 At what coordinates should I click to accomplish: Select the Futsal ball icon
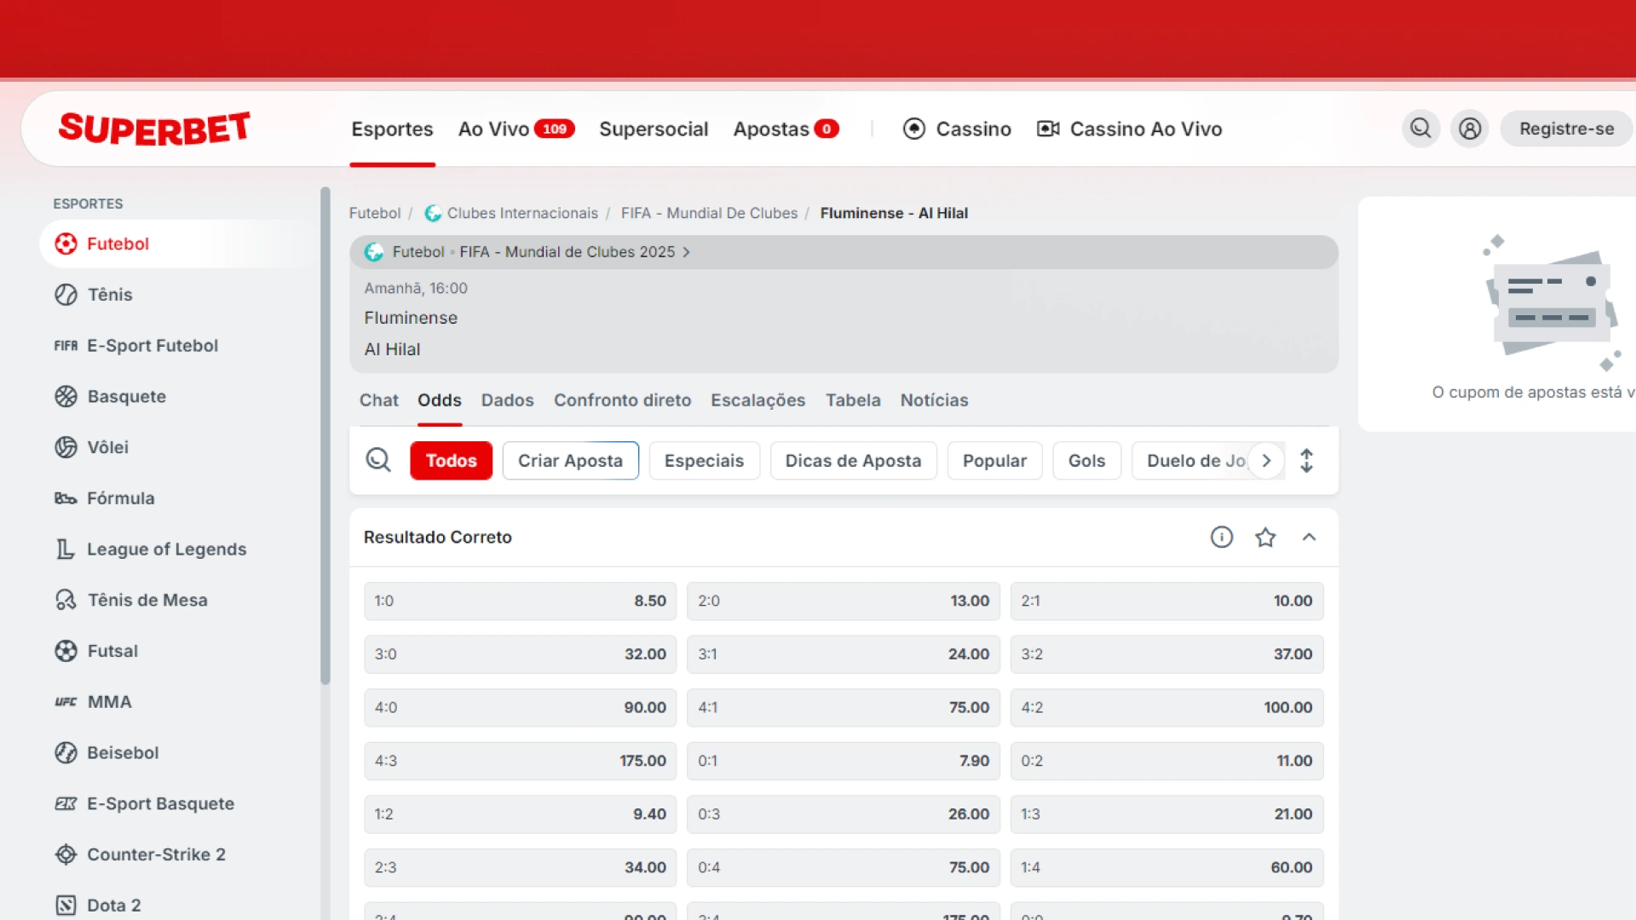pos(66,651)
